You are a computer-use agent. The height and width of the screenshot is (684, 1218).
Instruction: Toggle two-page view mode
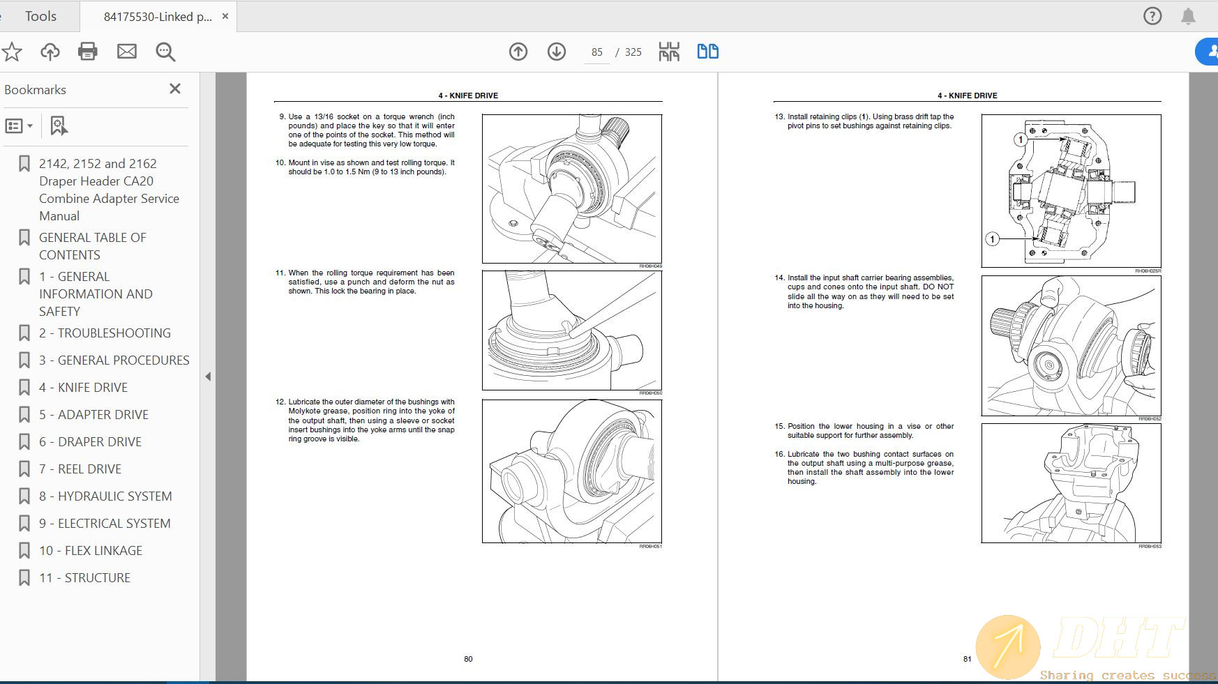click(x=707, y=52)
